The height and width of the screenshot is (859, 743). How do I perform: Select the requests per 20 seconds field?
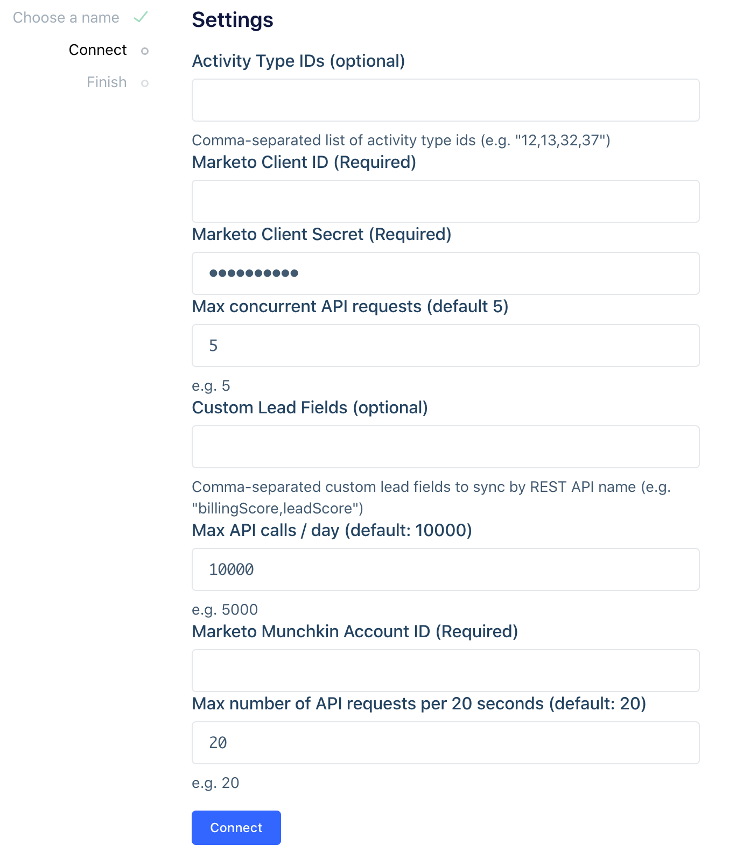tap(445, 743)
